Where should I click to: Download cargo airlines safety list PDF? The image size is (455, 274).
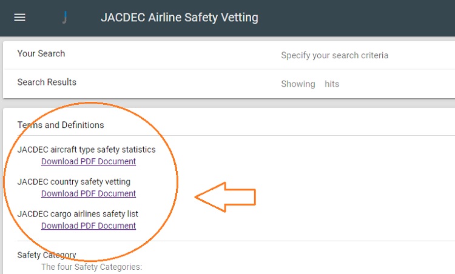click(89, 226)
